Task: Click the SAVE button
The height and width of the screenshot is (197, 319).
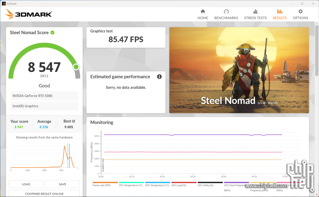Action: coord(62,184)
